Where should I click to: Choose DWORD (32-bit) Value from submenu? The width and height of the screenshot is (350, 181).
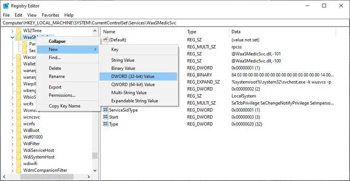pyautogui.click(x=133, y=76)
